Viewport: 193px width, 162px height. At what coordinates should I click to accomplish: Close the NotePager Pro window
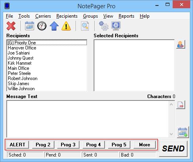(x=182, y=5)
